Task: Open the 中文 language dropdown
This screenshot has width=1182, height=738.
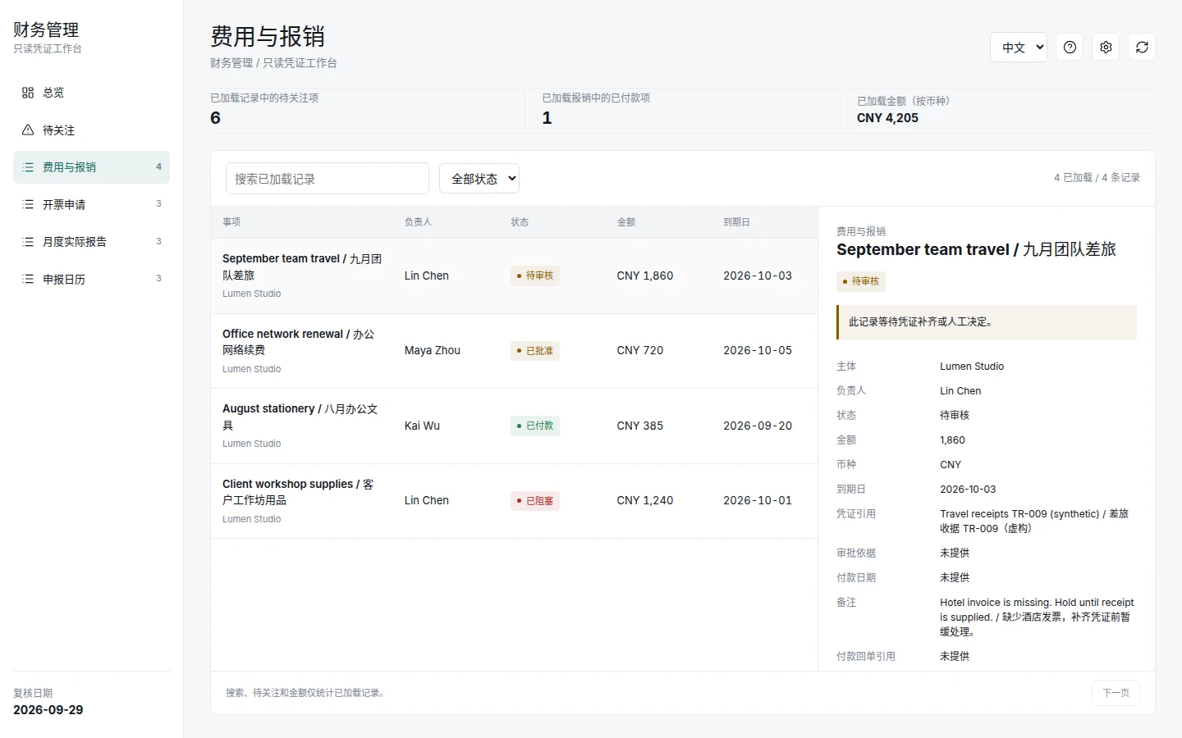Action: pos(1019,48)
